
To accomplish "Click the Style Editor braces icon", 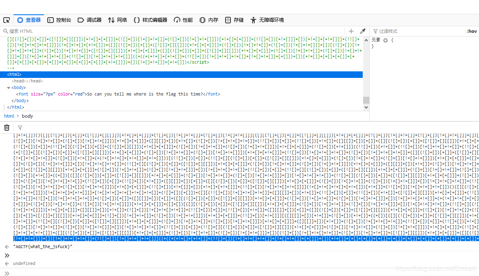I will click(x=137, y=20).
